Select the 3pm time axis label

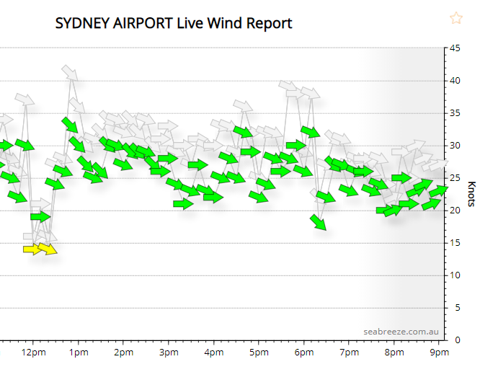(168, 353)
